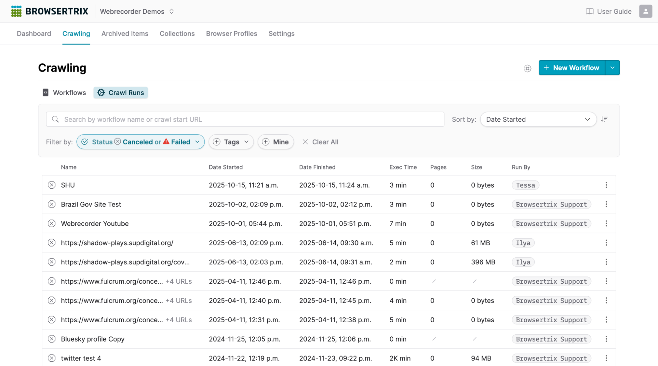
Task: Open the Sort by Date Started dropdown
Action: (x=538, y=119)
